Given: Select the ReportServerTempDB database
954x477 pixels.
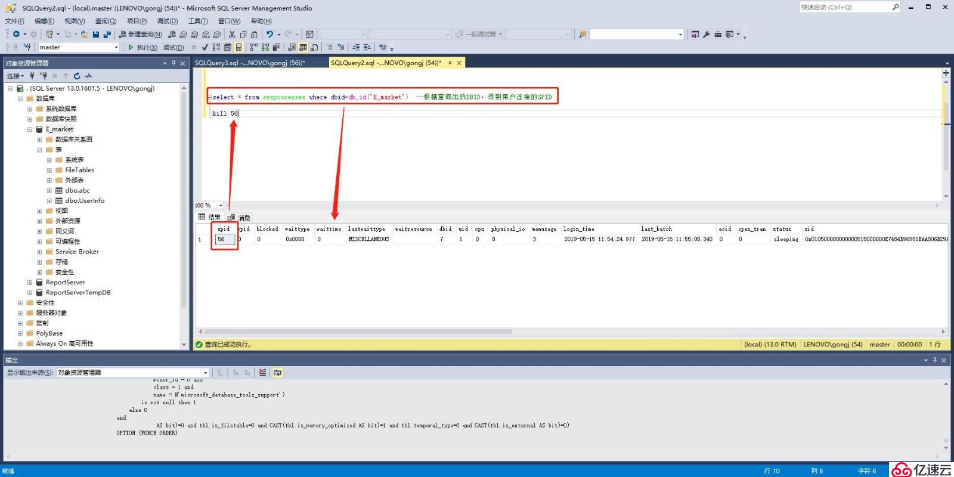Looking at the screenshot, I should [78, 293].
